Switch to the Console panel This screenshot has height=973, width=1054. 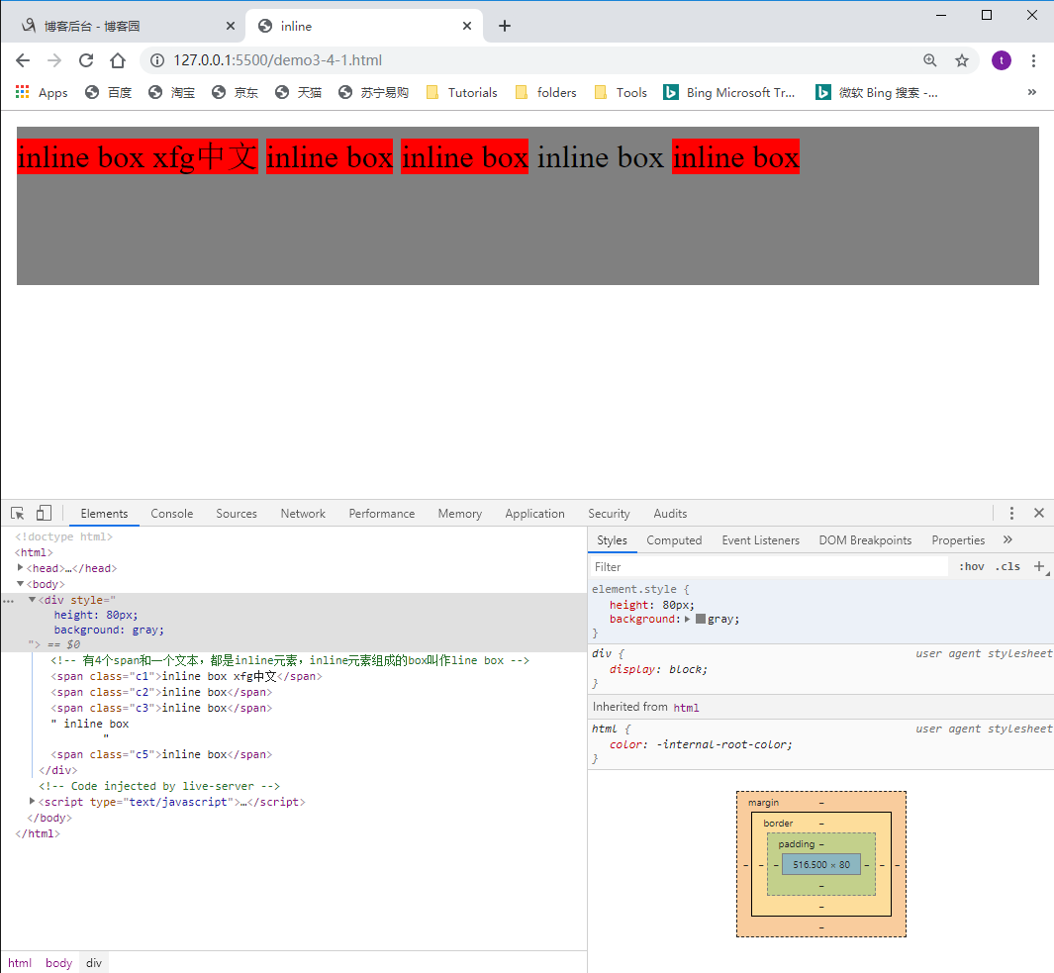pyautogui.click(x=171, y=514)
